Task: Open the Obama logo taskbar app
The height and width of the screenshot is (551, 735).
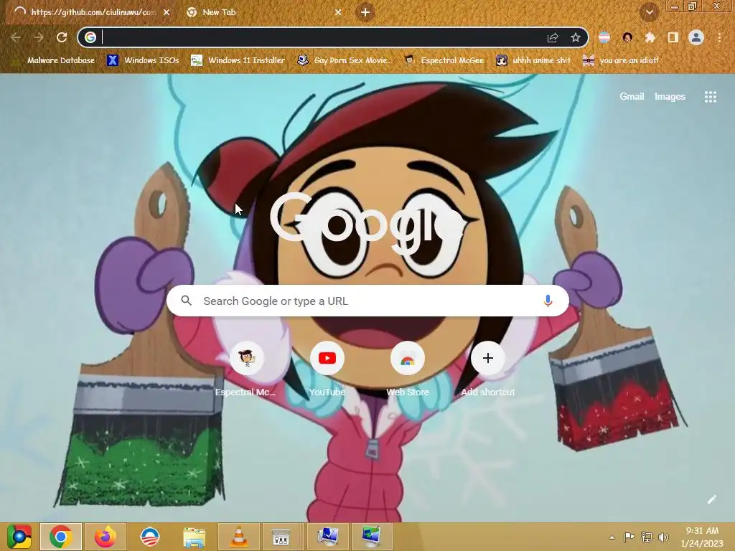Action: coord(150,537)
